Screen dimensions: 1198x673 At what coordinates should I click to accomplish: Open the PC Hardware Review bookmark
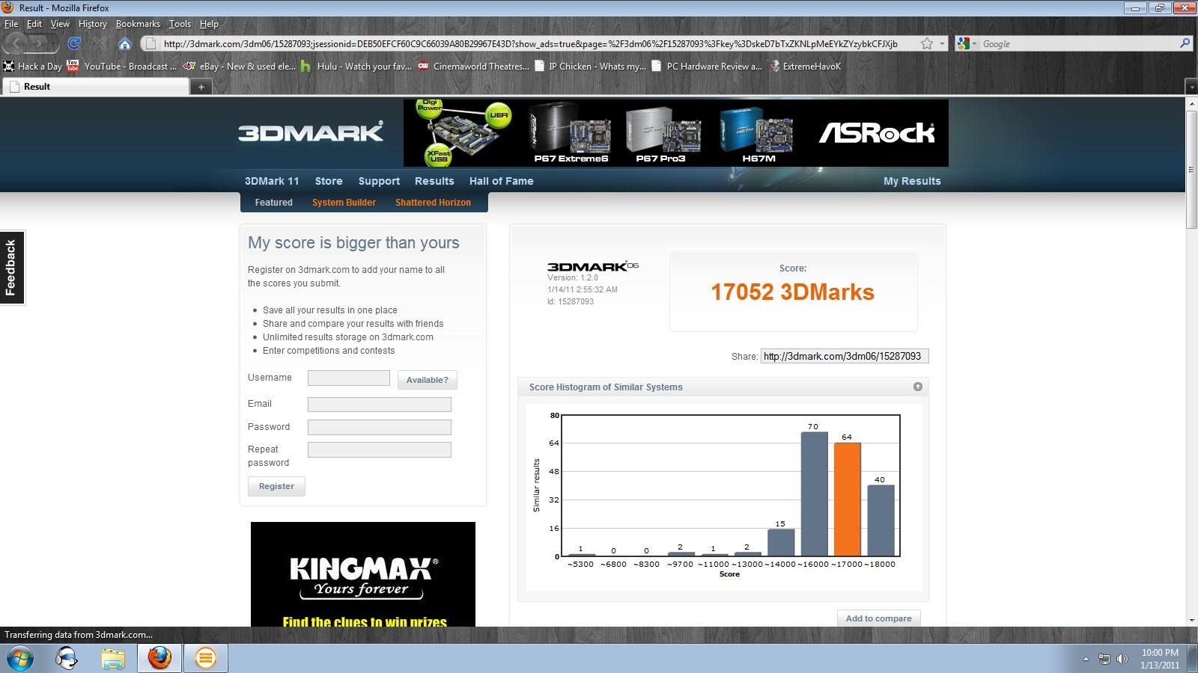click(707, 67)
